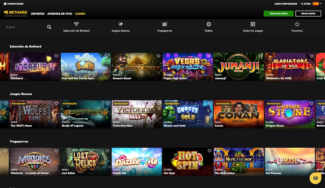Select the Tragaperras slot machine icon

(x=165, y=24)
